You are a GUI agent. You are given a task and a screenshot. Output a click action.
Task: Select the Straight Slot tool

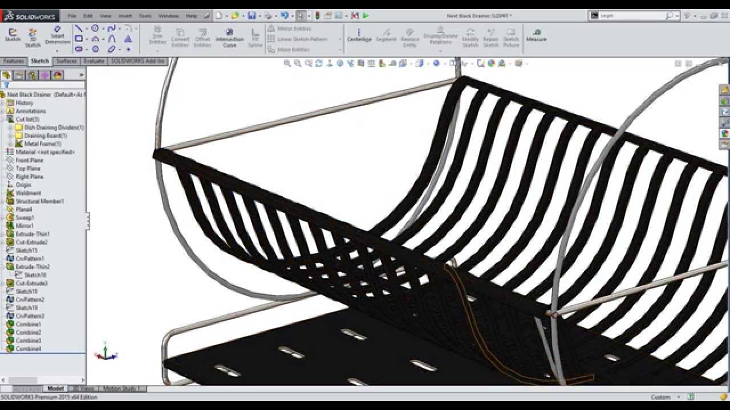click(79, 49)
